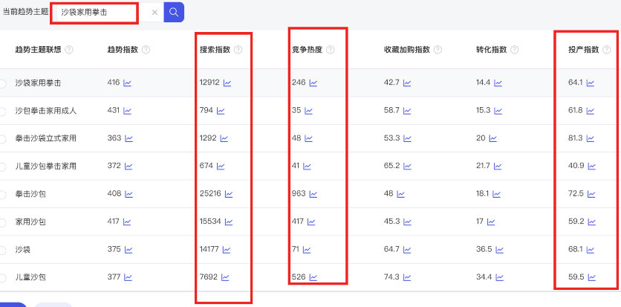The image size is (621, 307).
Task: Open chart icon beside competition value 246
Action: [313, 83]
